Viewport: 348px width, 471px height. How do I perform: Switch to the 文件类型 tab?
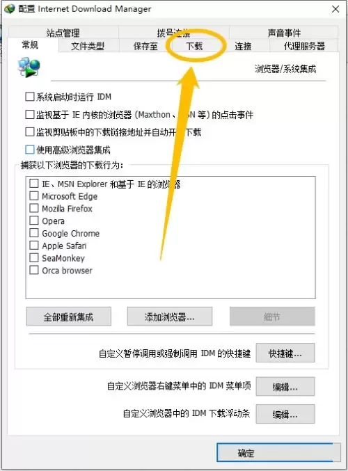(88, 46)
